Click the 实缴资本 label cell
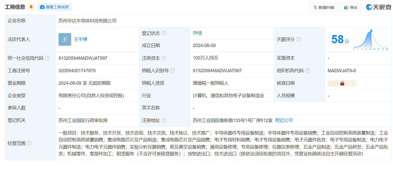The width and height of the screenshot is (393, 179). click(x=299, y=58)
